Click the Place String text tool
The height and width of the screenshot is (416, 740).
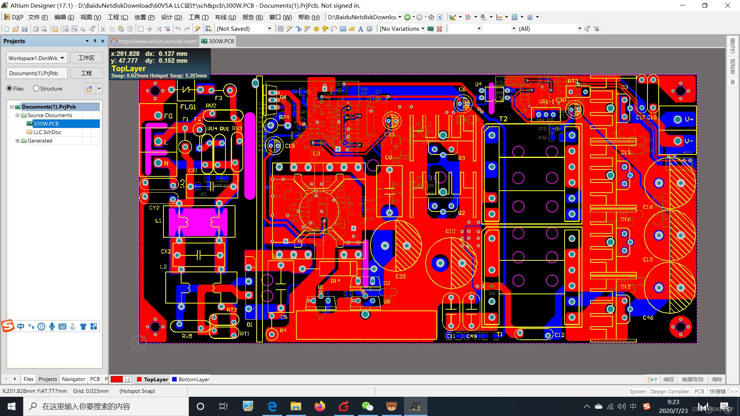tap(360, 29)
